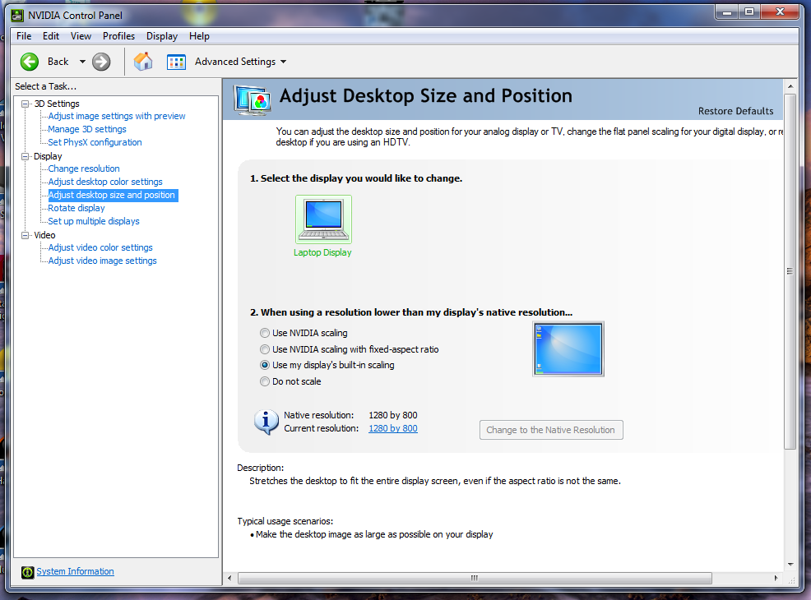The width and height of the screenshot is (811, 600).
Task: Go to the Home page icon
Action: coord(143,62)
